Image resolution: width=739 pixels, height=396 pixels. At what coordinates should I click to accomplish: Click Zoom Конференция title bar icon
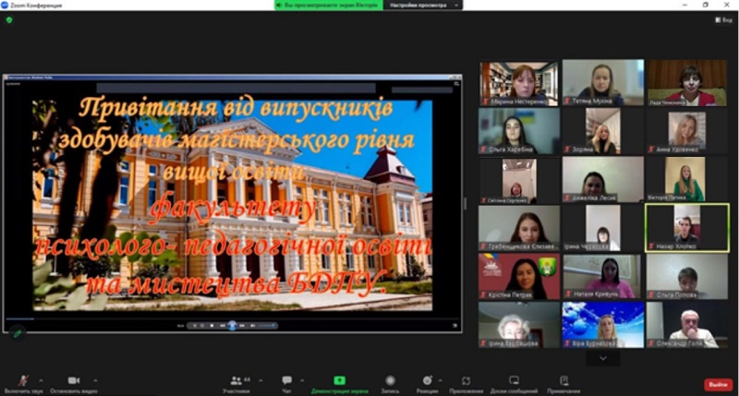[5, 5]
